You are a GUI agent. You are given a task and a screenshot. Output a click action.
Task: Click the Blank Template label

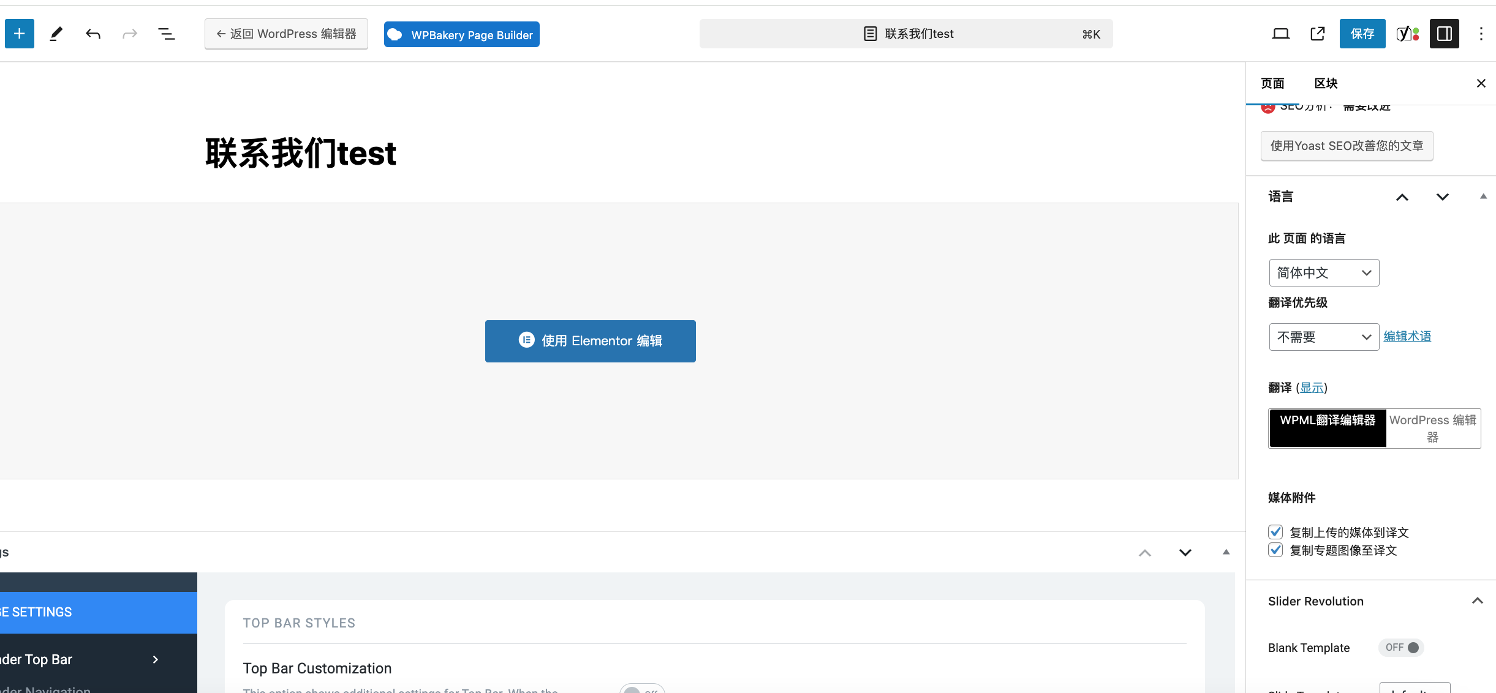1309,648
